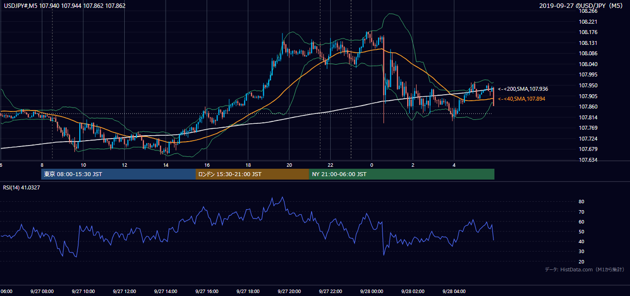This screenshot has width=630, height=296.
Task: Click the 9/27 08:00 date axis label
Action: click(41, 292)
